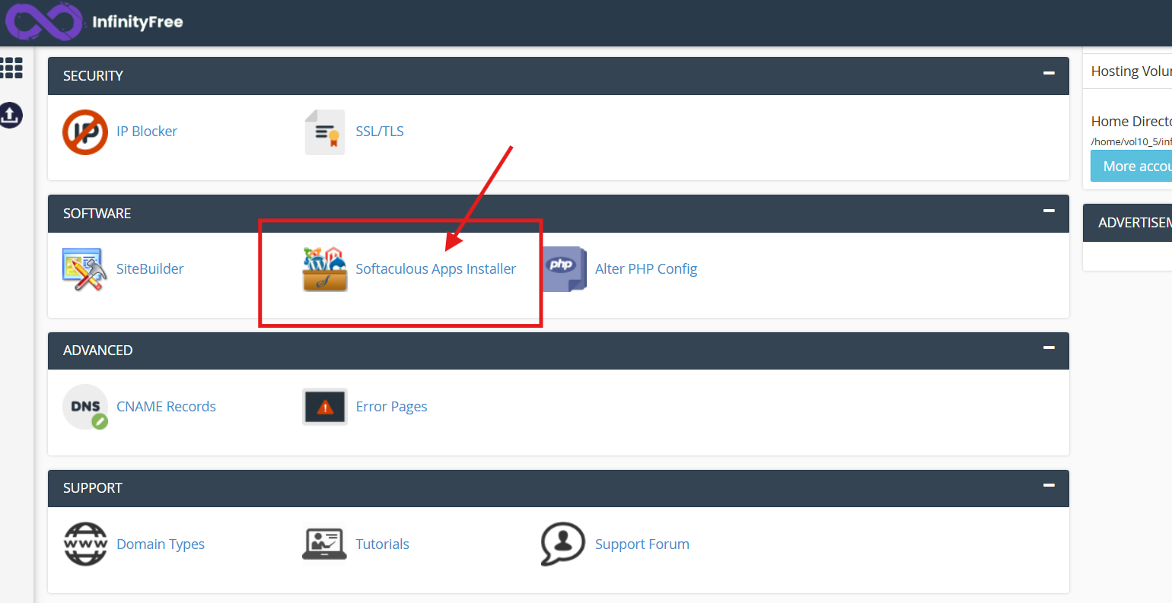Click the SSL/TLS certificate icon
Image resolution: width=1172 pixels, height=603 pixels.
coord(325,132)
